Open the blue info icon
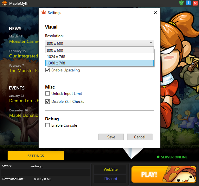 click(188, 3)
